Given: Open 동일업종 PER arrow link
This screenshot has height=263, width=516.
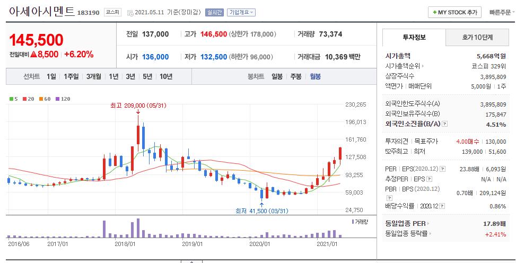Looking at the screenshot, I should pyautogui.click(x=428, y=224).
